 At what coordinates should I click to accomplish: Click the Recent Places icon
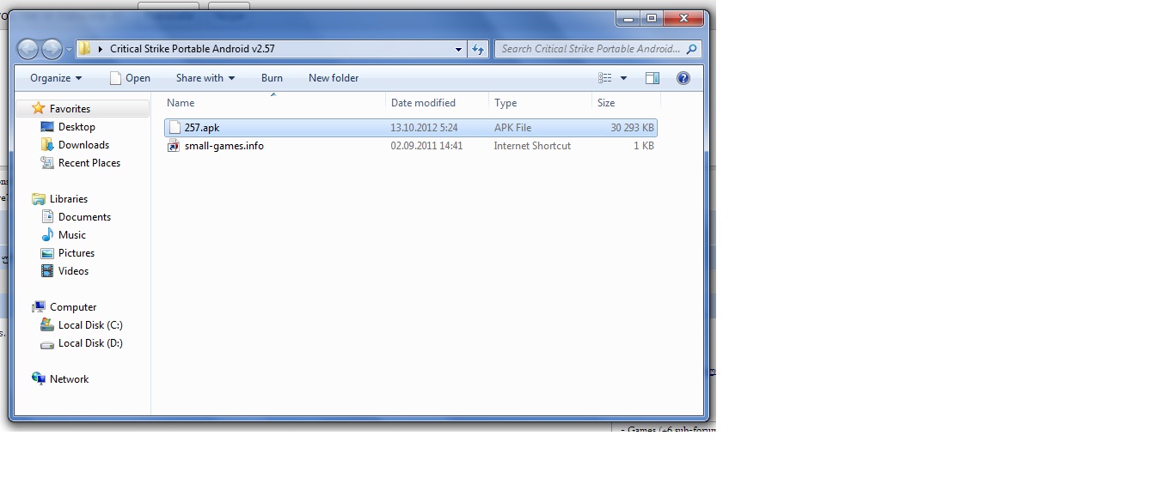tap(47, 163)
